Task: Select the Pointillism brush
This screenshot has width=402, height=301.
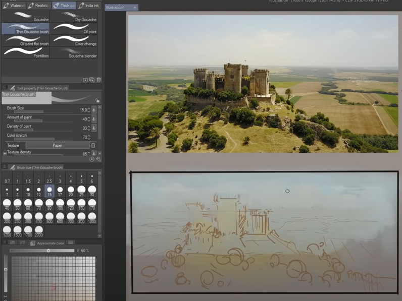Action: coord(25,53)
